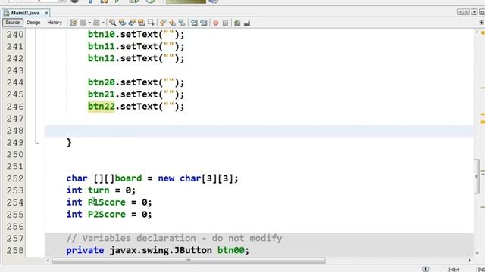Switch to the Source view
The height and width of the screenshot is (272, 485).
(x=12, y=23)
